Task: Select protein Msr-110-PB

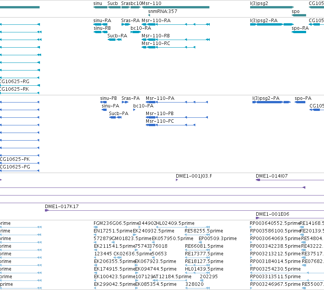Action: pos(160,114)
